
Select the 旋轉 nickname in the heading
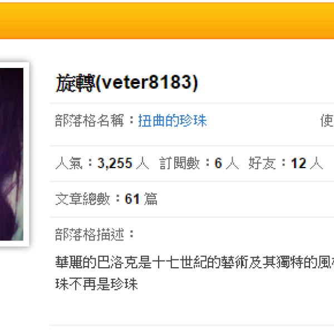(x=75, y=83)
